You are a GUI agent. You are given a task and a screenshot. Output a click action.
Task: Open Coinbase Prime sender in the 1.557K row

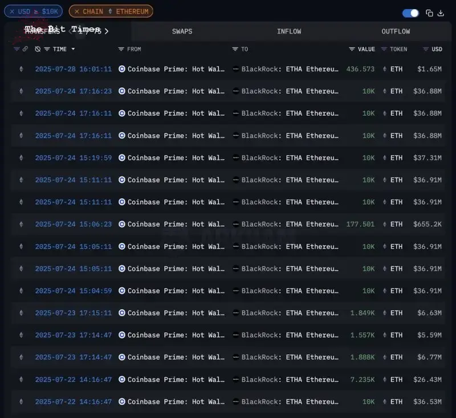click(x=176, y=335)
